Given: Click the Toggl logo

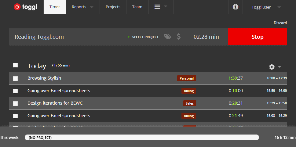Looking at the screenshot, I should [x=25, y=7].
